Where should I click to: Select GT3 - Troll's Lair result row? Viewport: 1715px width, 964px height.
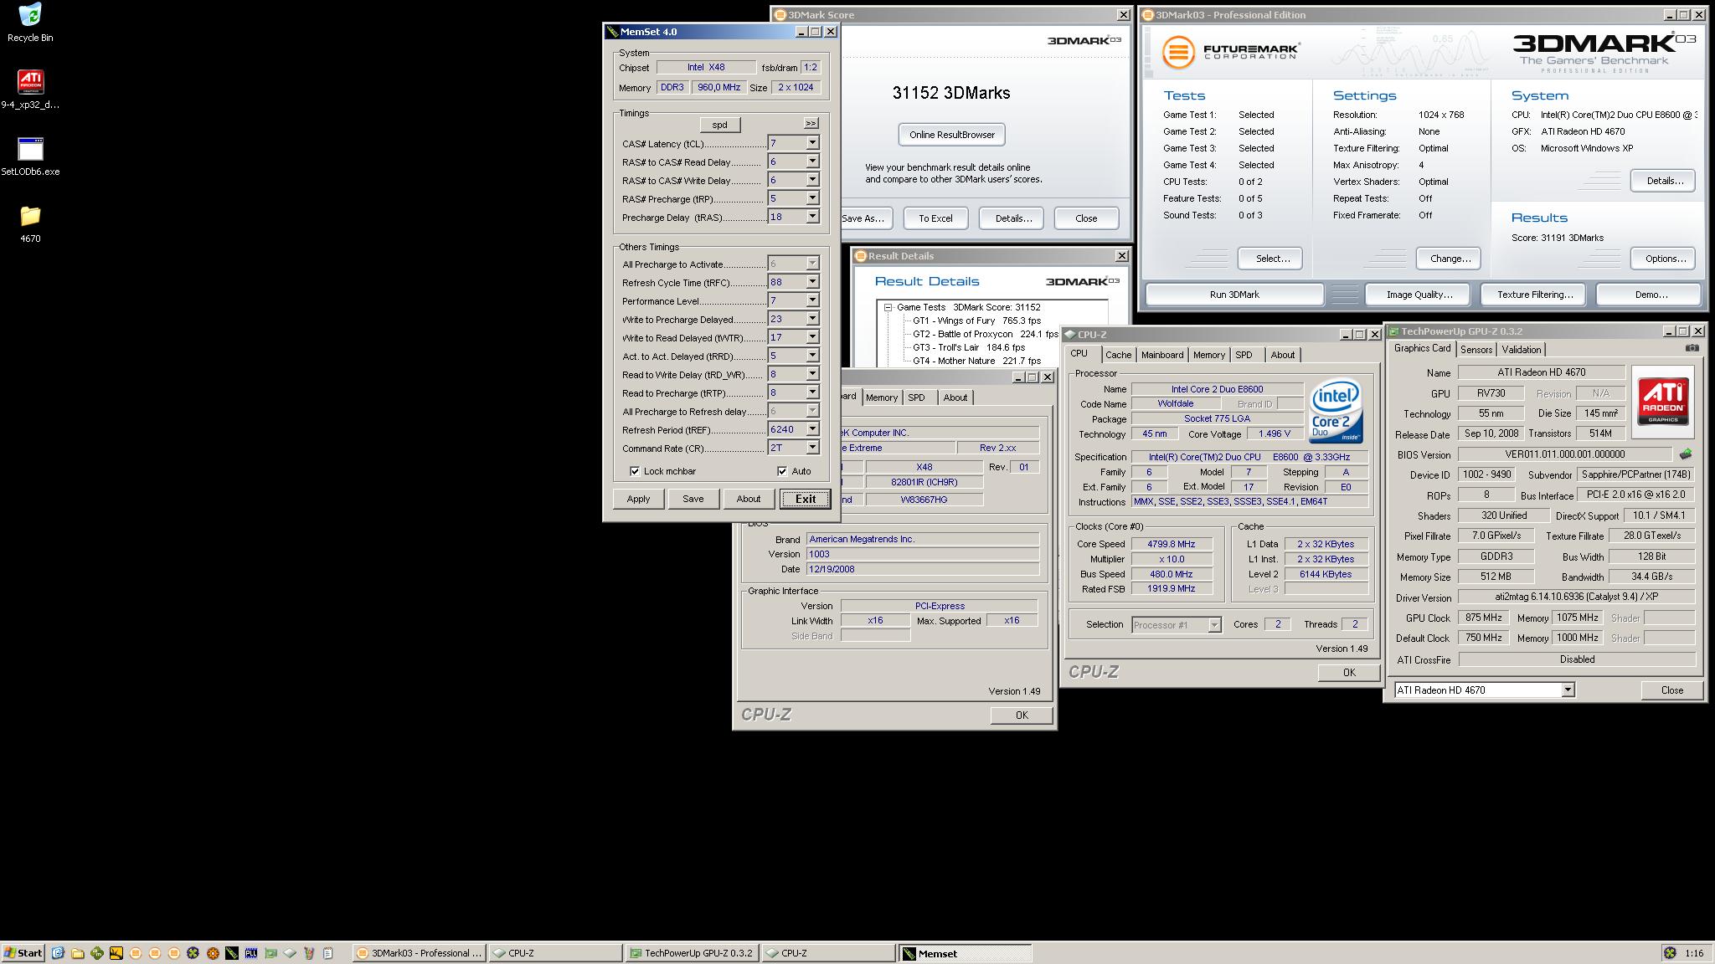coord(969,347)
